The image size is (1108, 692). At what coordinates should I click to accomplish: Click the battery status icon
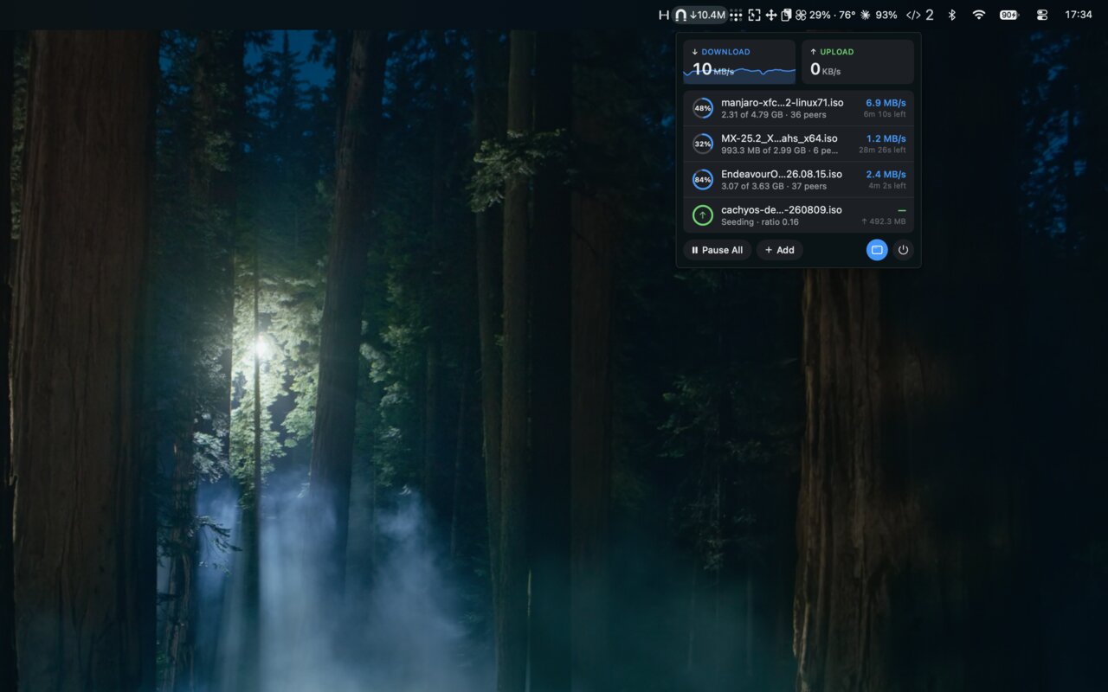point(1009,15)
